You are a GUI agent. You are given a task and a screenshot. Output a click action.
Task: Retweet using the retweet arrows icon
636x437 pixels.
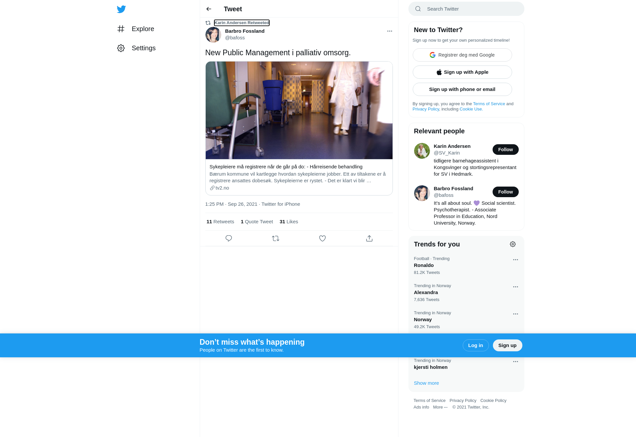[x=276, y=238]
